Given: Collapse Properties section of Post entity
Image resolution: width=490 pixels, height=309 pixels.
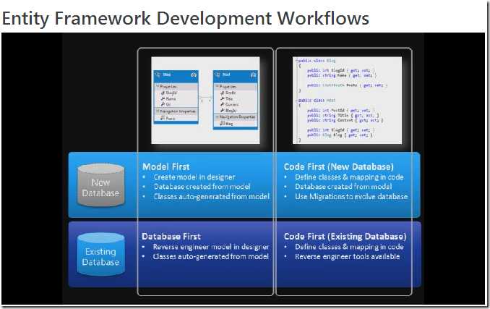Looking at the screenshot, I should click(x=218, y=86).
